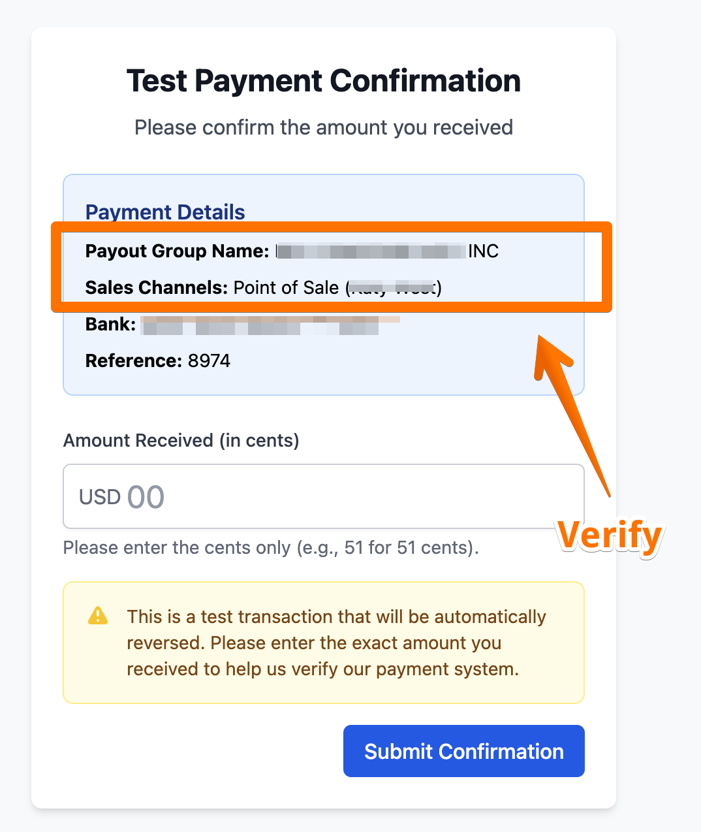
Task: Click the Sales Channels label
Action: pos(157,287)
